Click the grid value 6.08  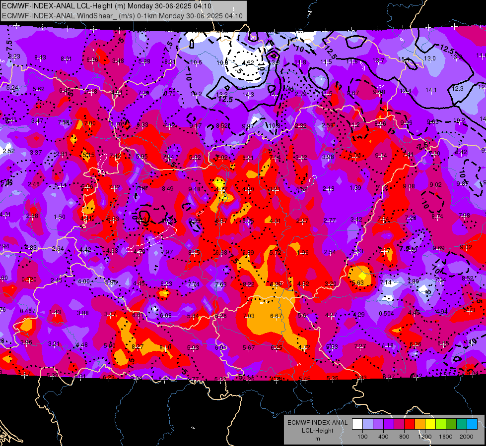(166, 315)
